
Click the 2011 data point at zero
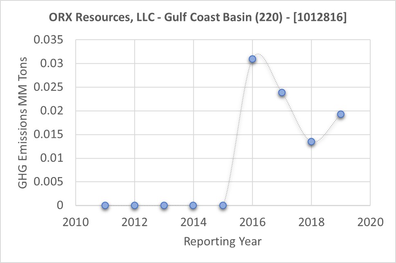(105, 205)
